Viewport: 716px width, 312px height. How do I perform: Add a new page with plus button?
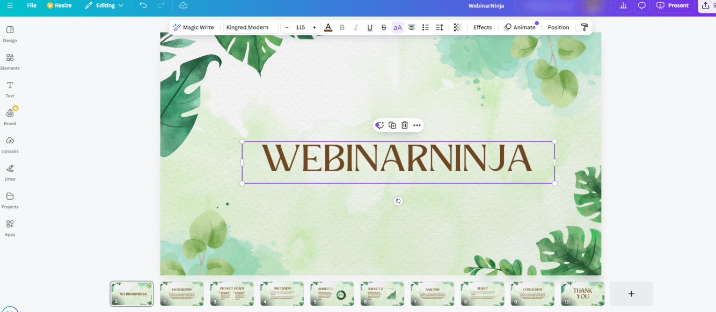[631, 294]
